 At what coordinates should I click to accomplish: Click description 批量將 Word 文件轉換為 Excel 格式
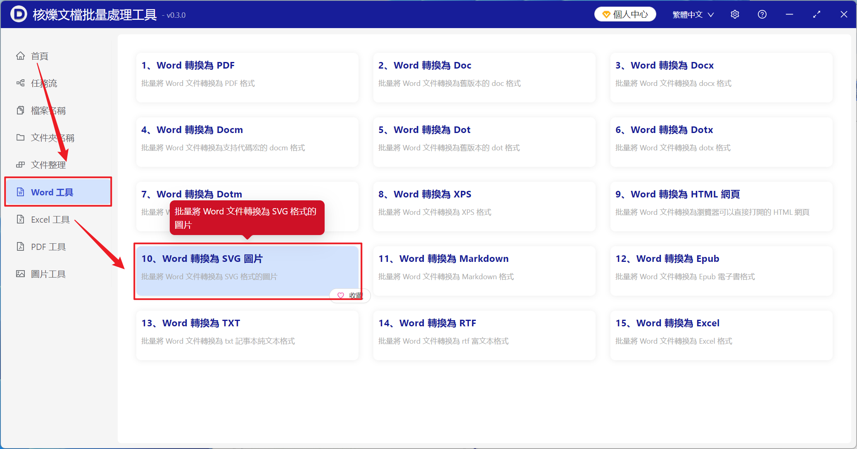click(674, 341)
